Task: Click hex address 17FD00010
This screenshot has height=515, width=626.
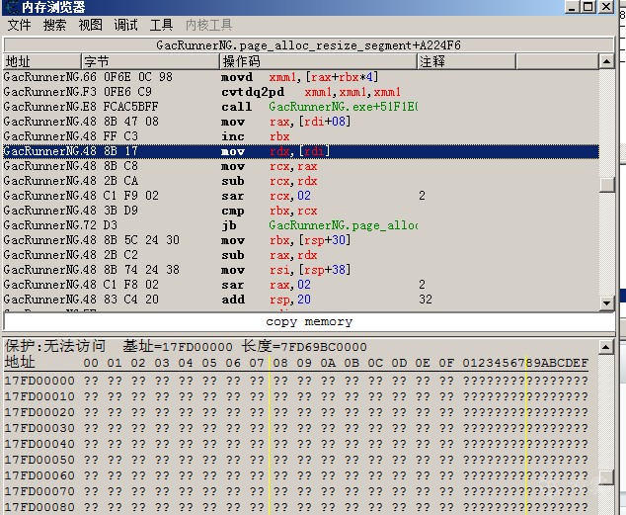Action: click(x=39, y=396)
